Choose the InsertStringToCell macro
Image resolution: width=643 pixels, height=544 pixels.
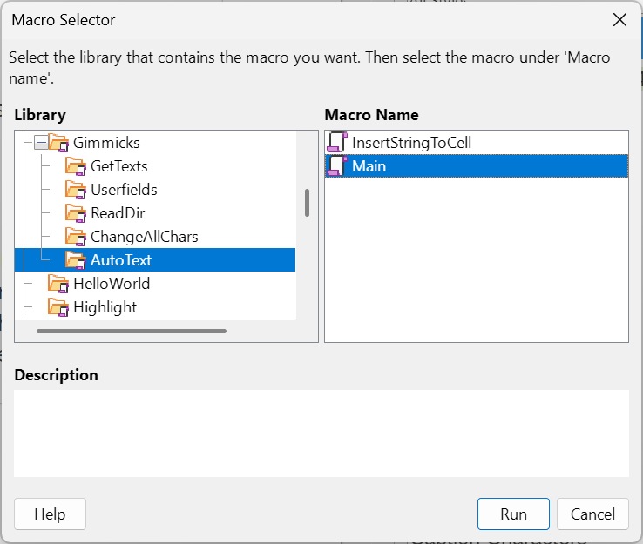coord(477,143)
